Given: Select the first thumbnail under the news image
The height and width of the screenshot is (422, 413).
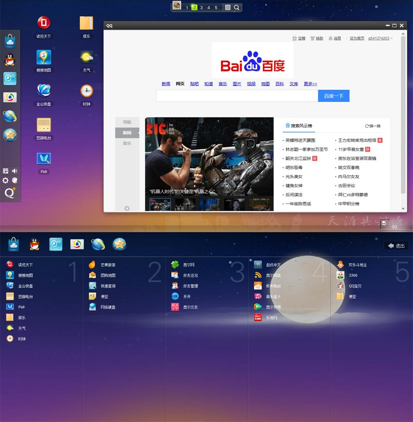Looking at the screenshot, I should pos(160,204).
